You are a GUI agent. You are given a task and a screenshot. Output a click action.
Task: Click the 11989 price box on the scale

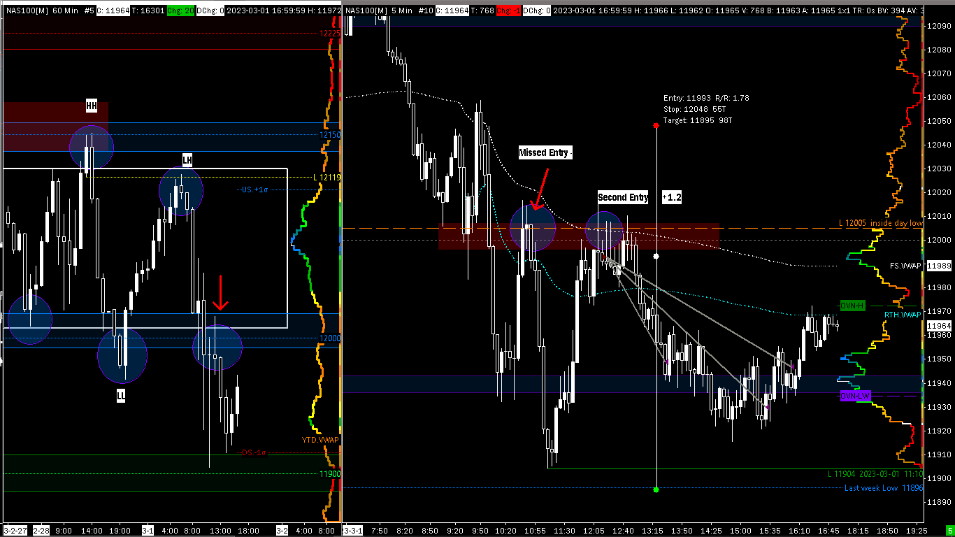[938, 266]
